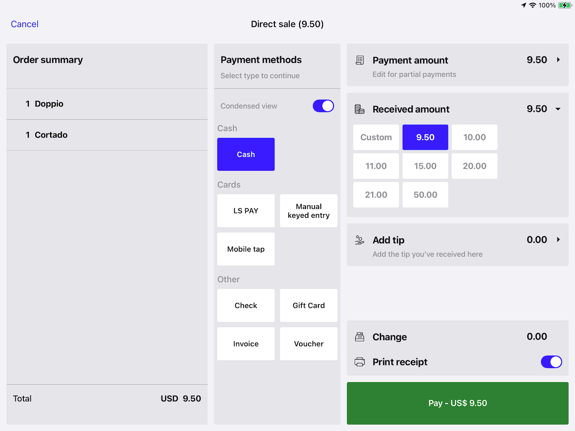The height and width of the screenshot is (431, 575).
Task: Click the Payment amount receipt list icon
Action: tap(360, 60)
